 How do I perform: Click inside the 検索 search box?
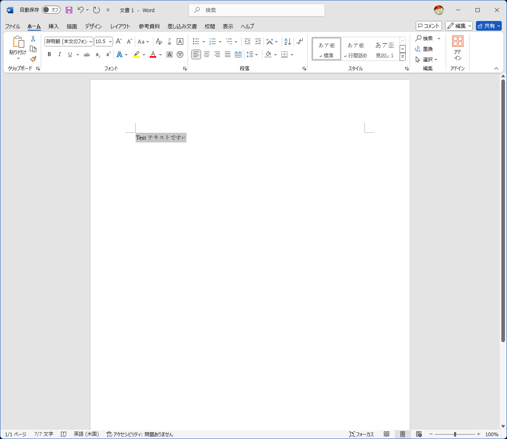(x=256, y=10)
